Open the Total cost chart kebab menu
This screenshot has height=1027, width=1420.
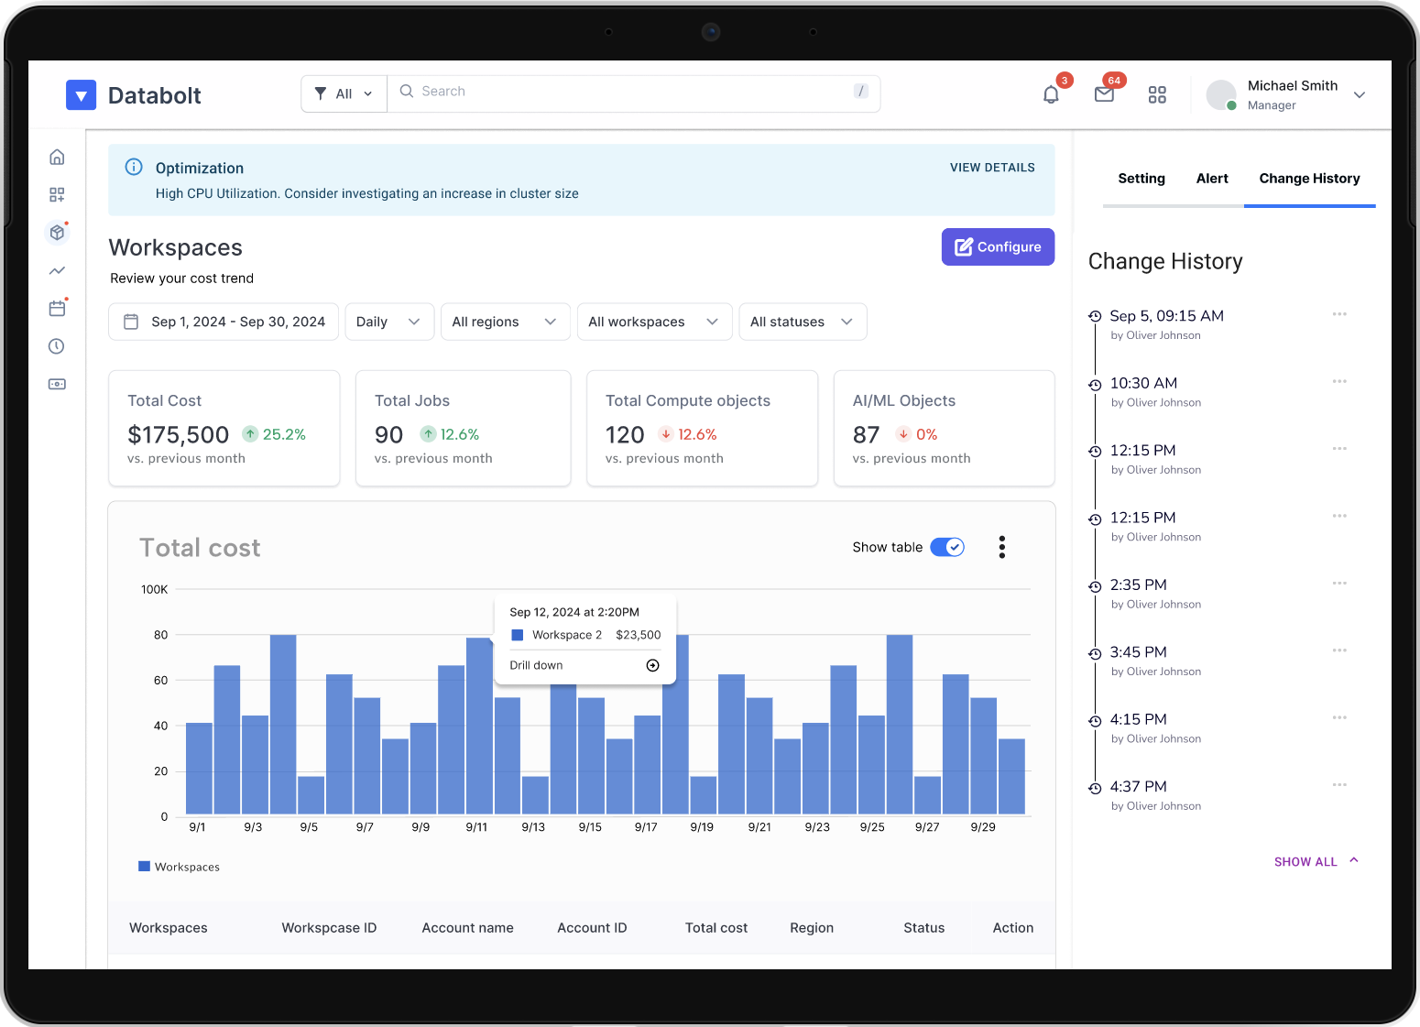click(x=1001, y=547)
